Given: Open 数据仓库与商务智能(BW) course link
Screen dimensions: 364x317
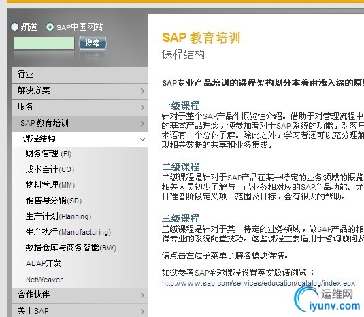Looking at the screenshot, I should pos(71,248).
